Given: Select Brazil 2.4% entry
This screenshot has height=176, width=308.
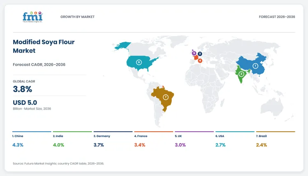Looking at the screenshot, I should (262, 145).
